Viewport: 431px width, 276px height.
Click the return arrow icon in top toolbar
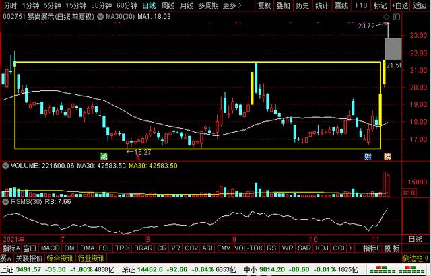423,5
